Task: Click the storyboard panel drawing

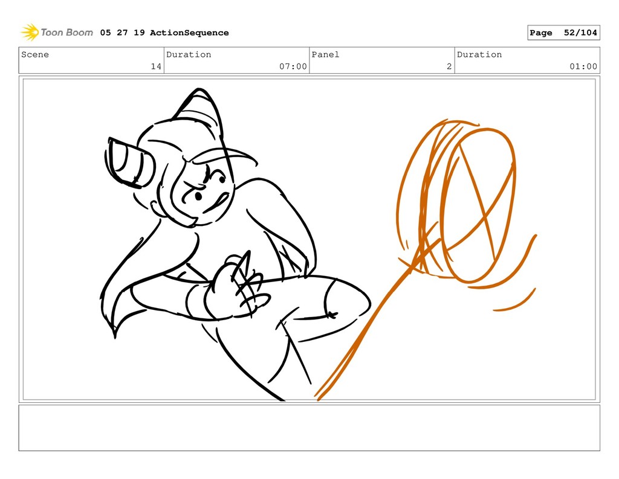Action: [309, 239]
